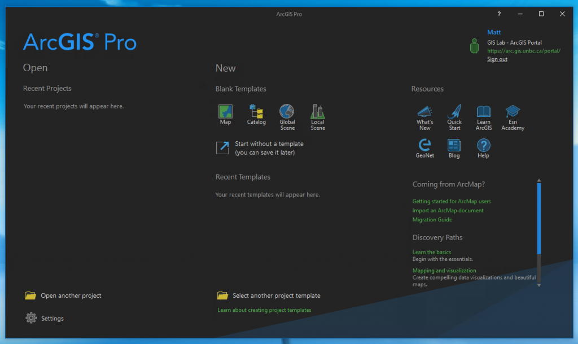The image size is (578, 344).
Task: Open Learn about creating project templates link
Action: (264, 310)
